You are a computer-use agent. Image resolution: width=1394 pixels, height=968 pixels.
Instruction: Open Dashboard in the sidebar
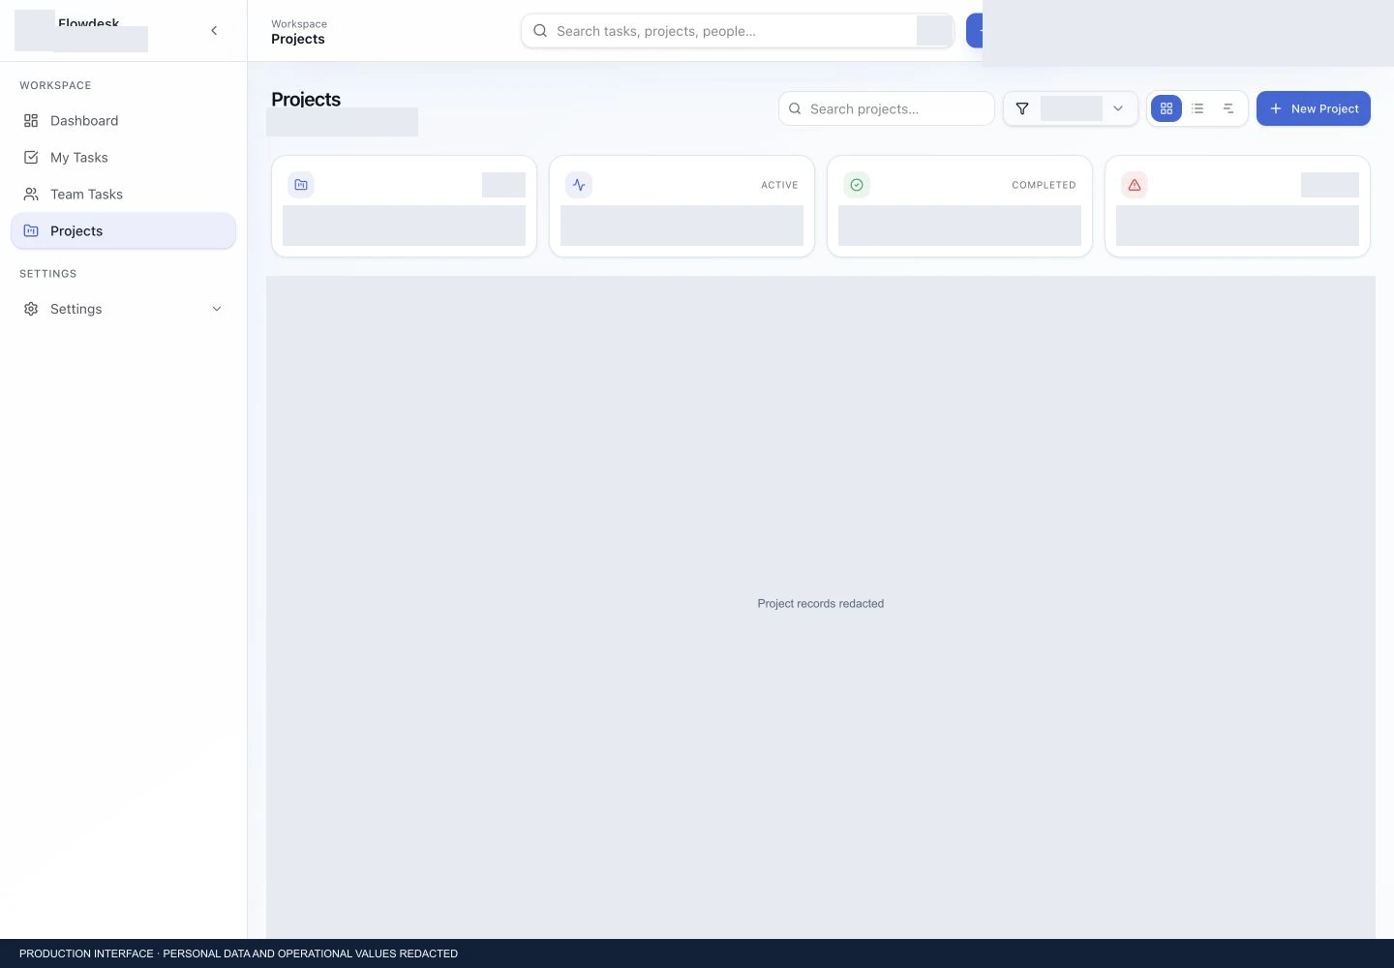pyautogui.click(x=123, y=121)
